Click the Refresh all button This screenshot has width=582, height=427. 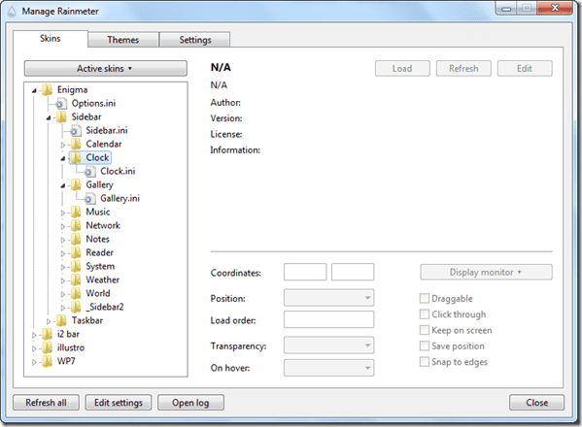(x=46, y=403)
